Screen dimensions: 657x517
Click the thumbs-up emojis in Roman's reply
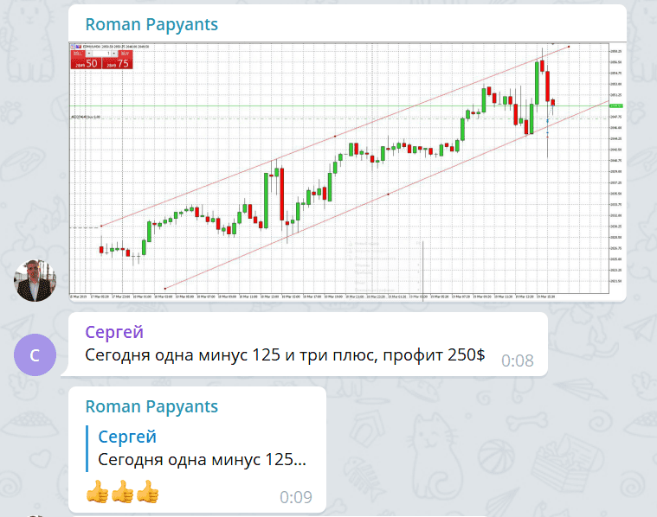[123, 493]
